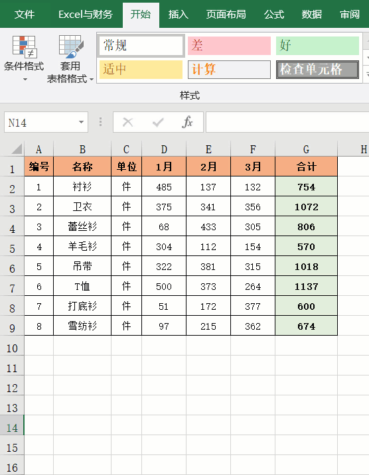The width and height of the screenshot is (369, 475).
Task: Select the cell with value 362
Action: pos(253,326)
